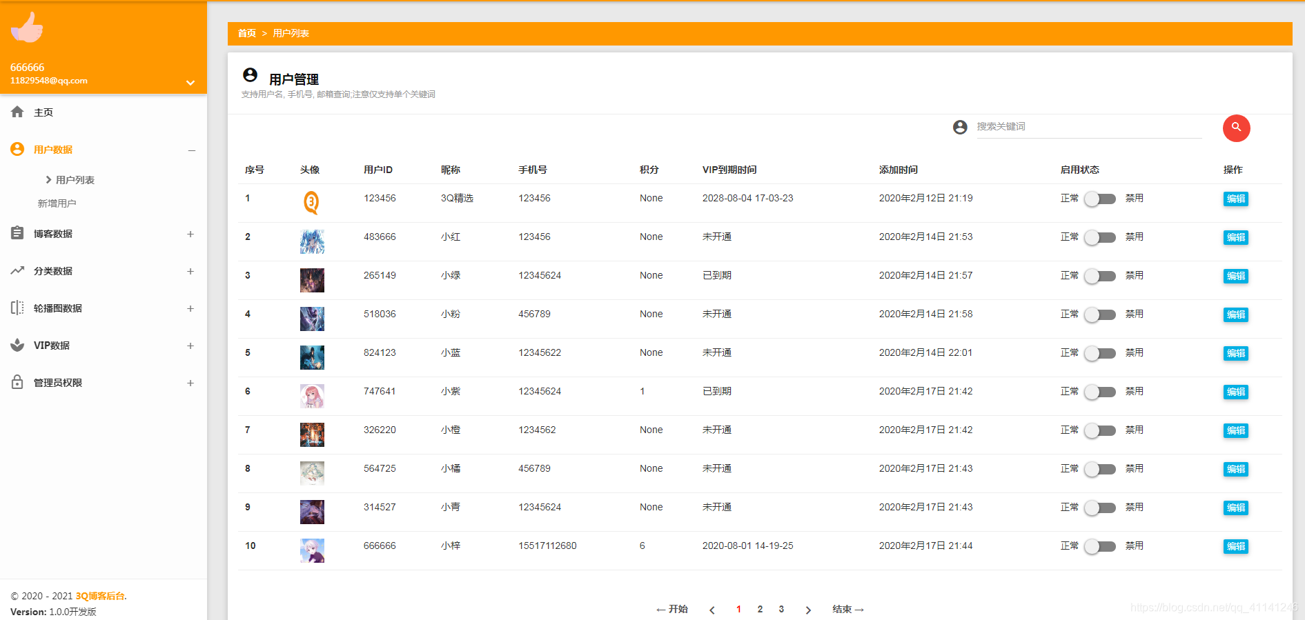Toggle status switch for user 483666
The width and height of the screenshot is (1305, 620).
[1100, 237]
